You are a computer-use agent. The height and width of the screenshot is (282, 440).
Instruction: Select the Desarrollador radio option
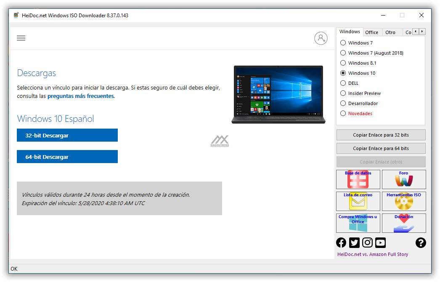(x=343, y=103)
